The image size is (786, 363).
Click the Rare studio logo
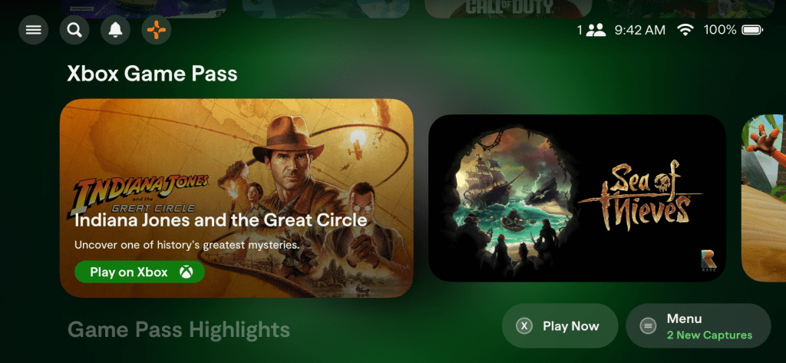click(x=708, y=262)
